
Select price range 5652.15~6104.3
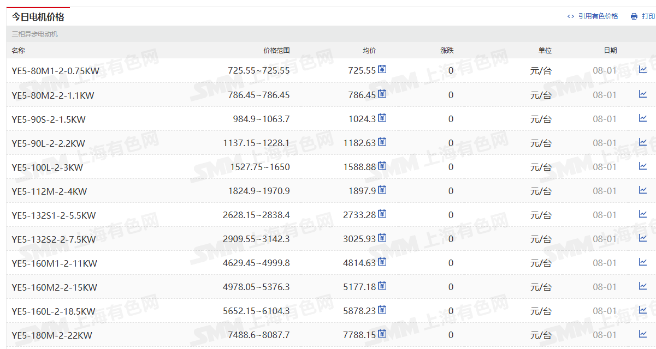[x=257, y=311]
